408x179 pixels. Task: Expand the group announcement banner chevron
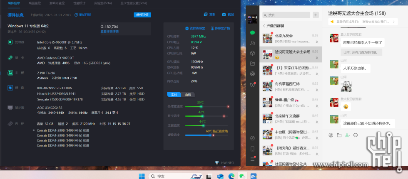click(394, 22)
